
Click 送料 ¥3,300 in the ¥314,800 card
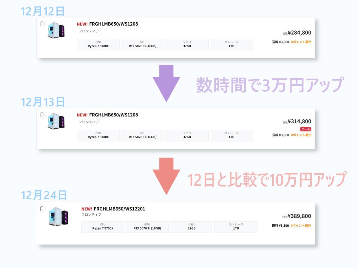pyautogui.click(x=280, y=135)
